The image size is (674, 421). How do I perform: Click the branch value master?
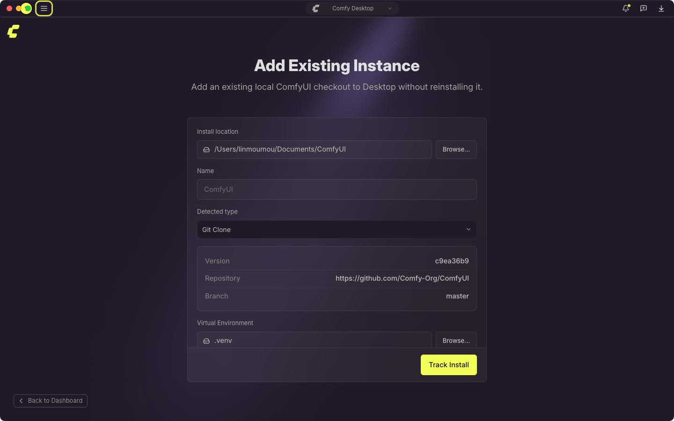coord(457,296)
